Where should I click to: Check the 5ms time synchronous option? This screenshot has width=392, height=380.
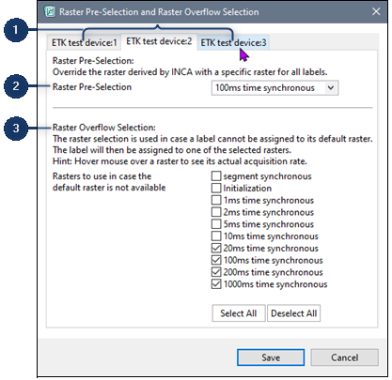point(216,224)
